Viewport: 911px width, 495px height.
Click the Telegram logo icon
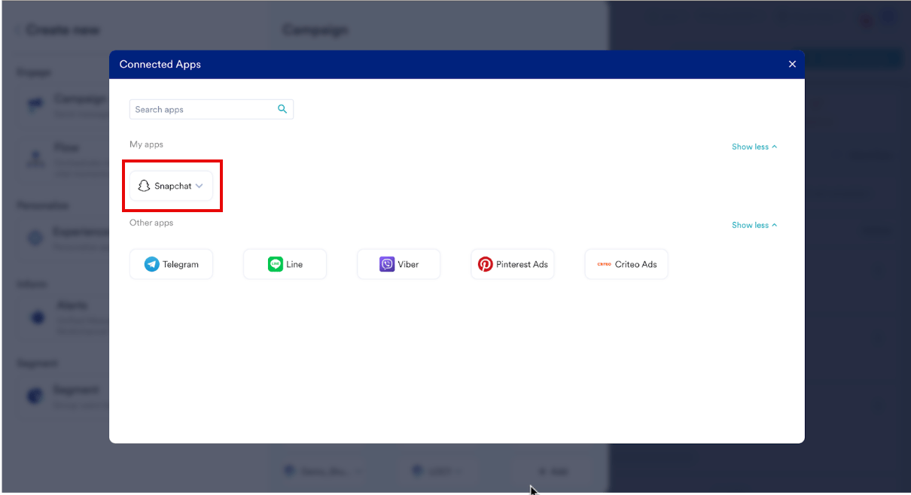[x=152, y=264]
